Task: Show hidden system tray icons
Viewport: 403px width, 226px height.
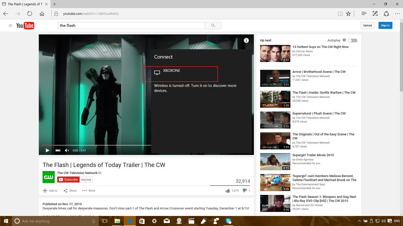Action: point(359,221)
